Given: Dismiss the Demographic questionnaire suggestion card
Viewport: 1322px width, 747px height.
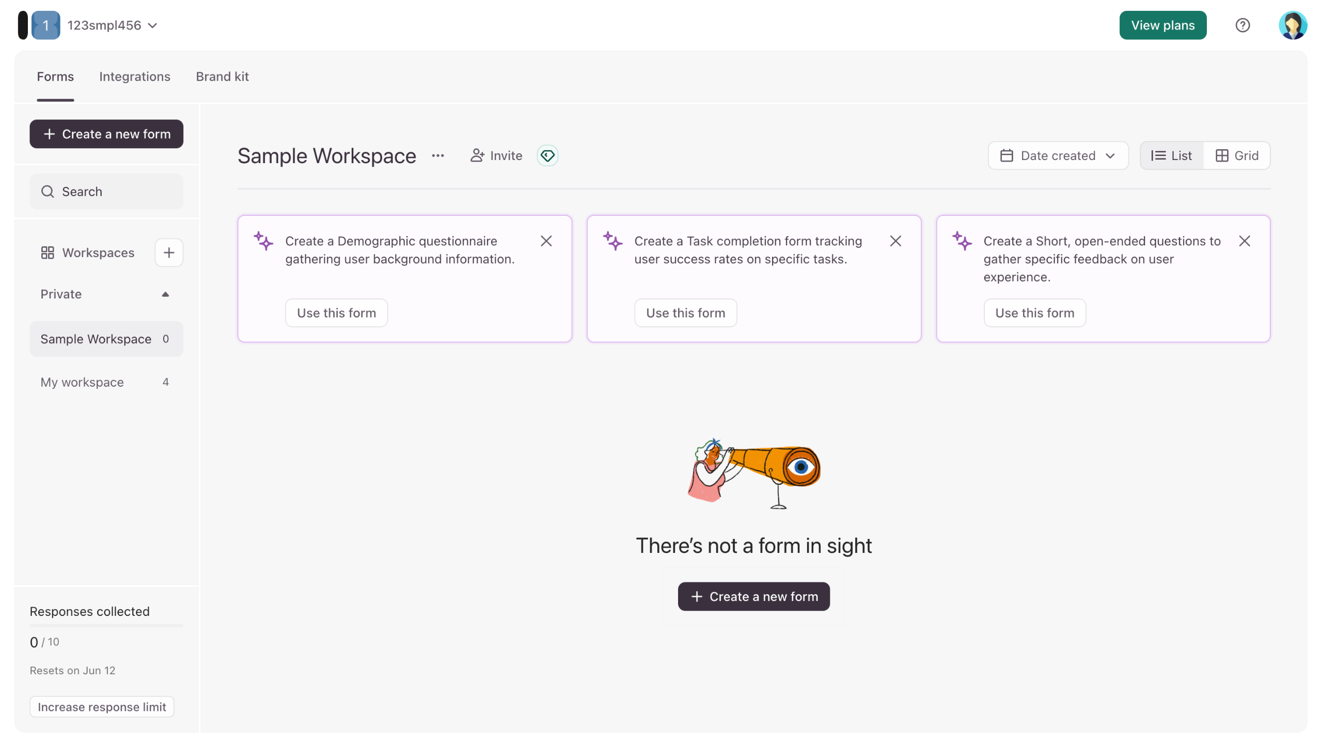Looking at the screenshot, I should point(546,241).
